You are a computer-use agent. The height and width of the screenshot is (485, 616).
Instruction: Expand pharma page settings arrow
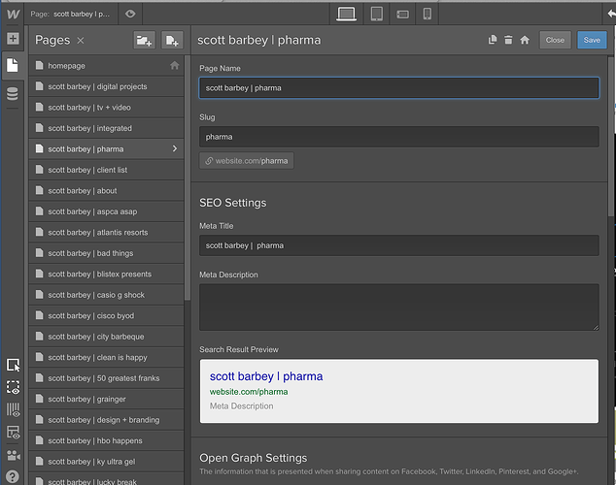click(x=175, y=149)
